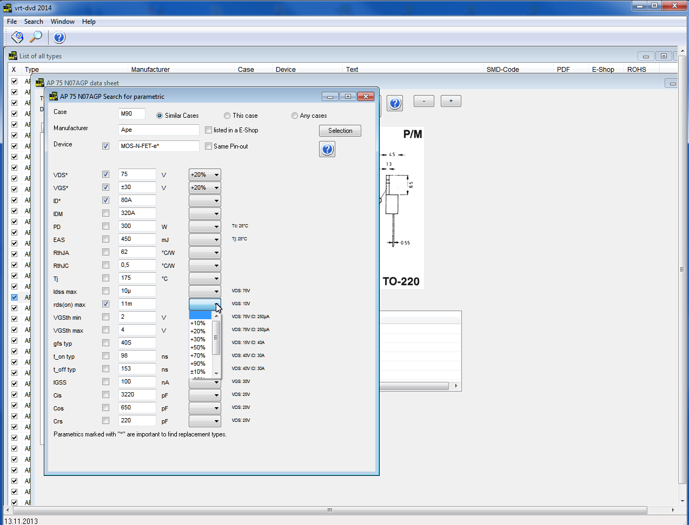
Task: Choose +50% from the open dropdown list
Action: pos(198,347)
